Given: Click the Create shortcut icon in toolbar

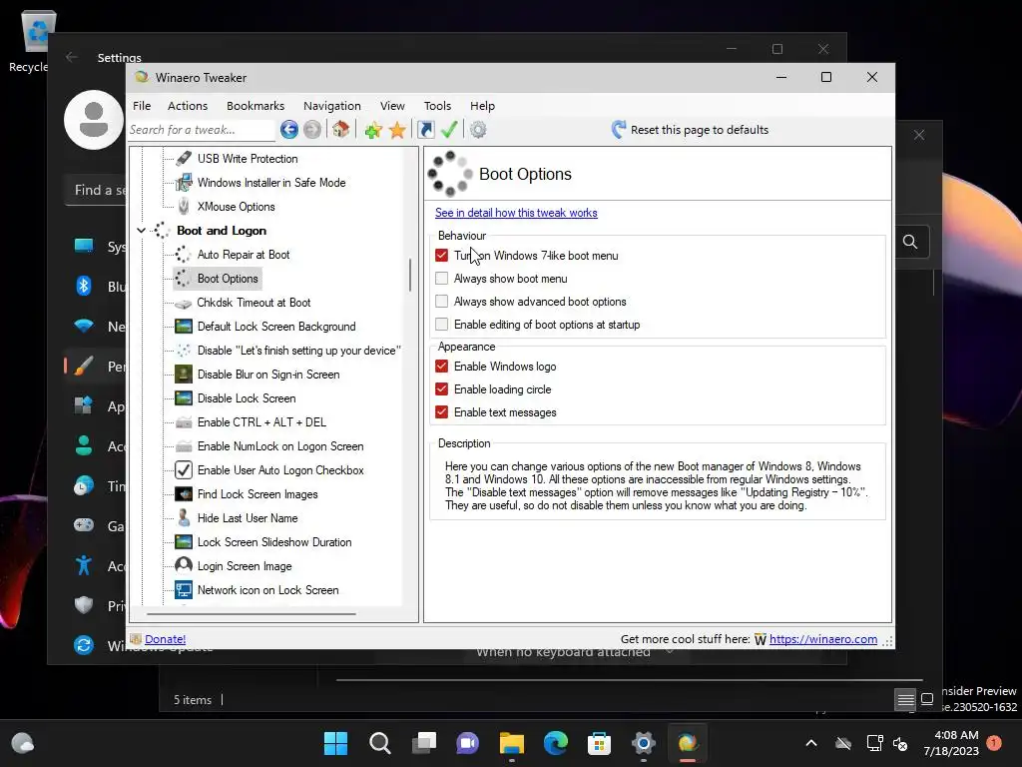Looking at the screenshot, I should pos(425,130).
